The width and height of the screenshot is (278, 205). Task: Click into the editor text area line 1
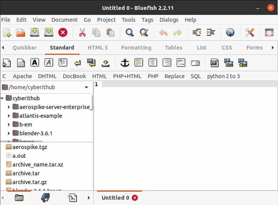[189, 84]
